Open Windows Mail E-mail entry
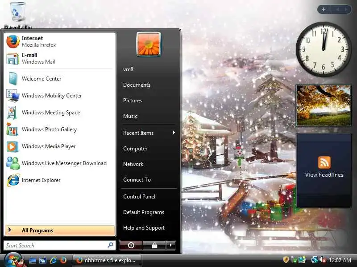Viewport: 357px width, 267px height. pos(60,58)
